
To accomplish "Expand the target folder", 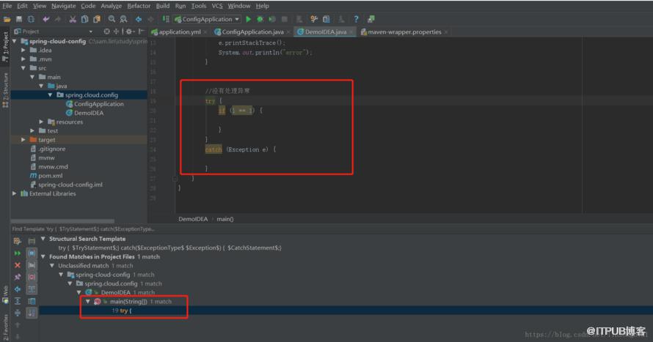I will (23, 140).
